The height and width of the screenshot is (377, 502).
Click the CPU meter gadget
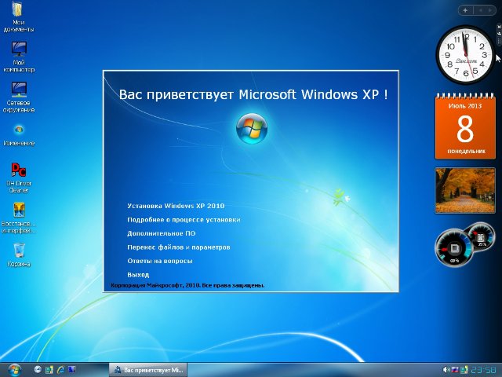[456, 250]
